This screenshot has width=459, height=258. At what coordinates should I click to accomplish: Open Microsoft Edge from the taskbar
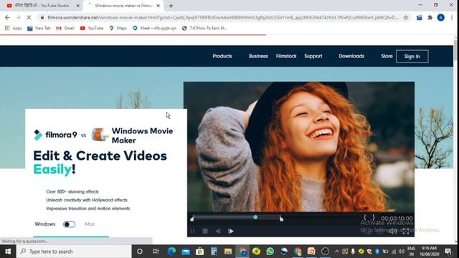pos(171,252)
